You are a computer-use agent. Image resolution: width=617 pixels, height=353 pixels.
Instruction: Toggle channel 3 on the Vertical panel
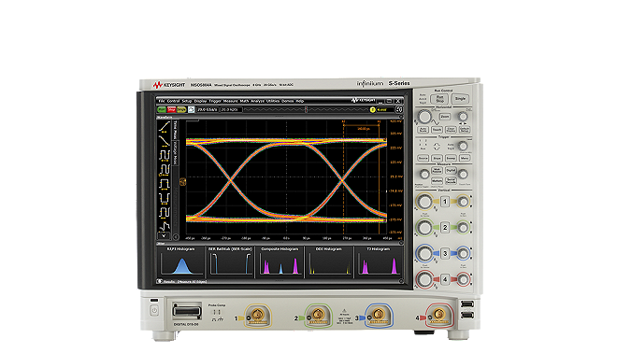(x=445, y=254)
